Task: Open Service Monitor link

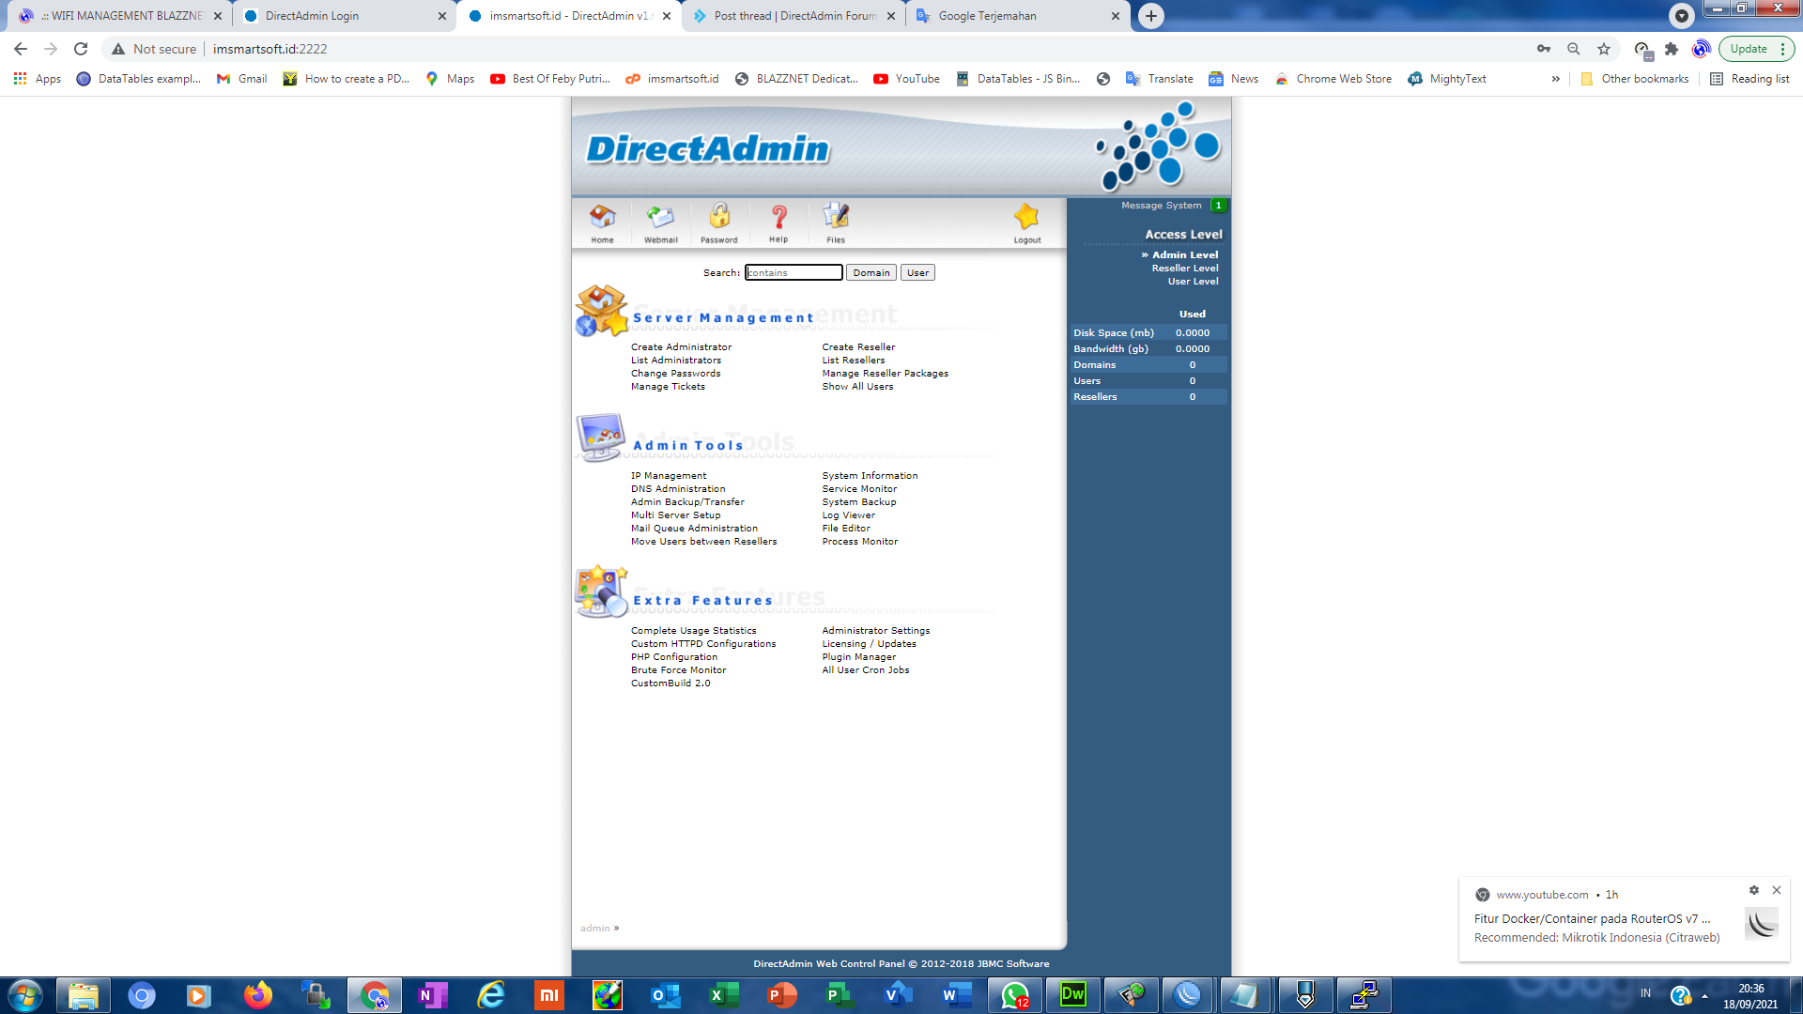Action: point(859,489)
